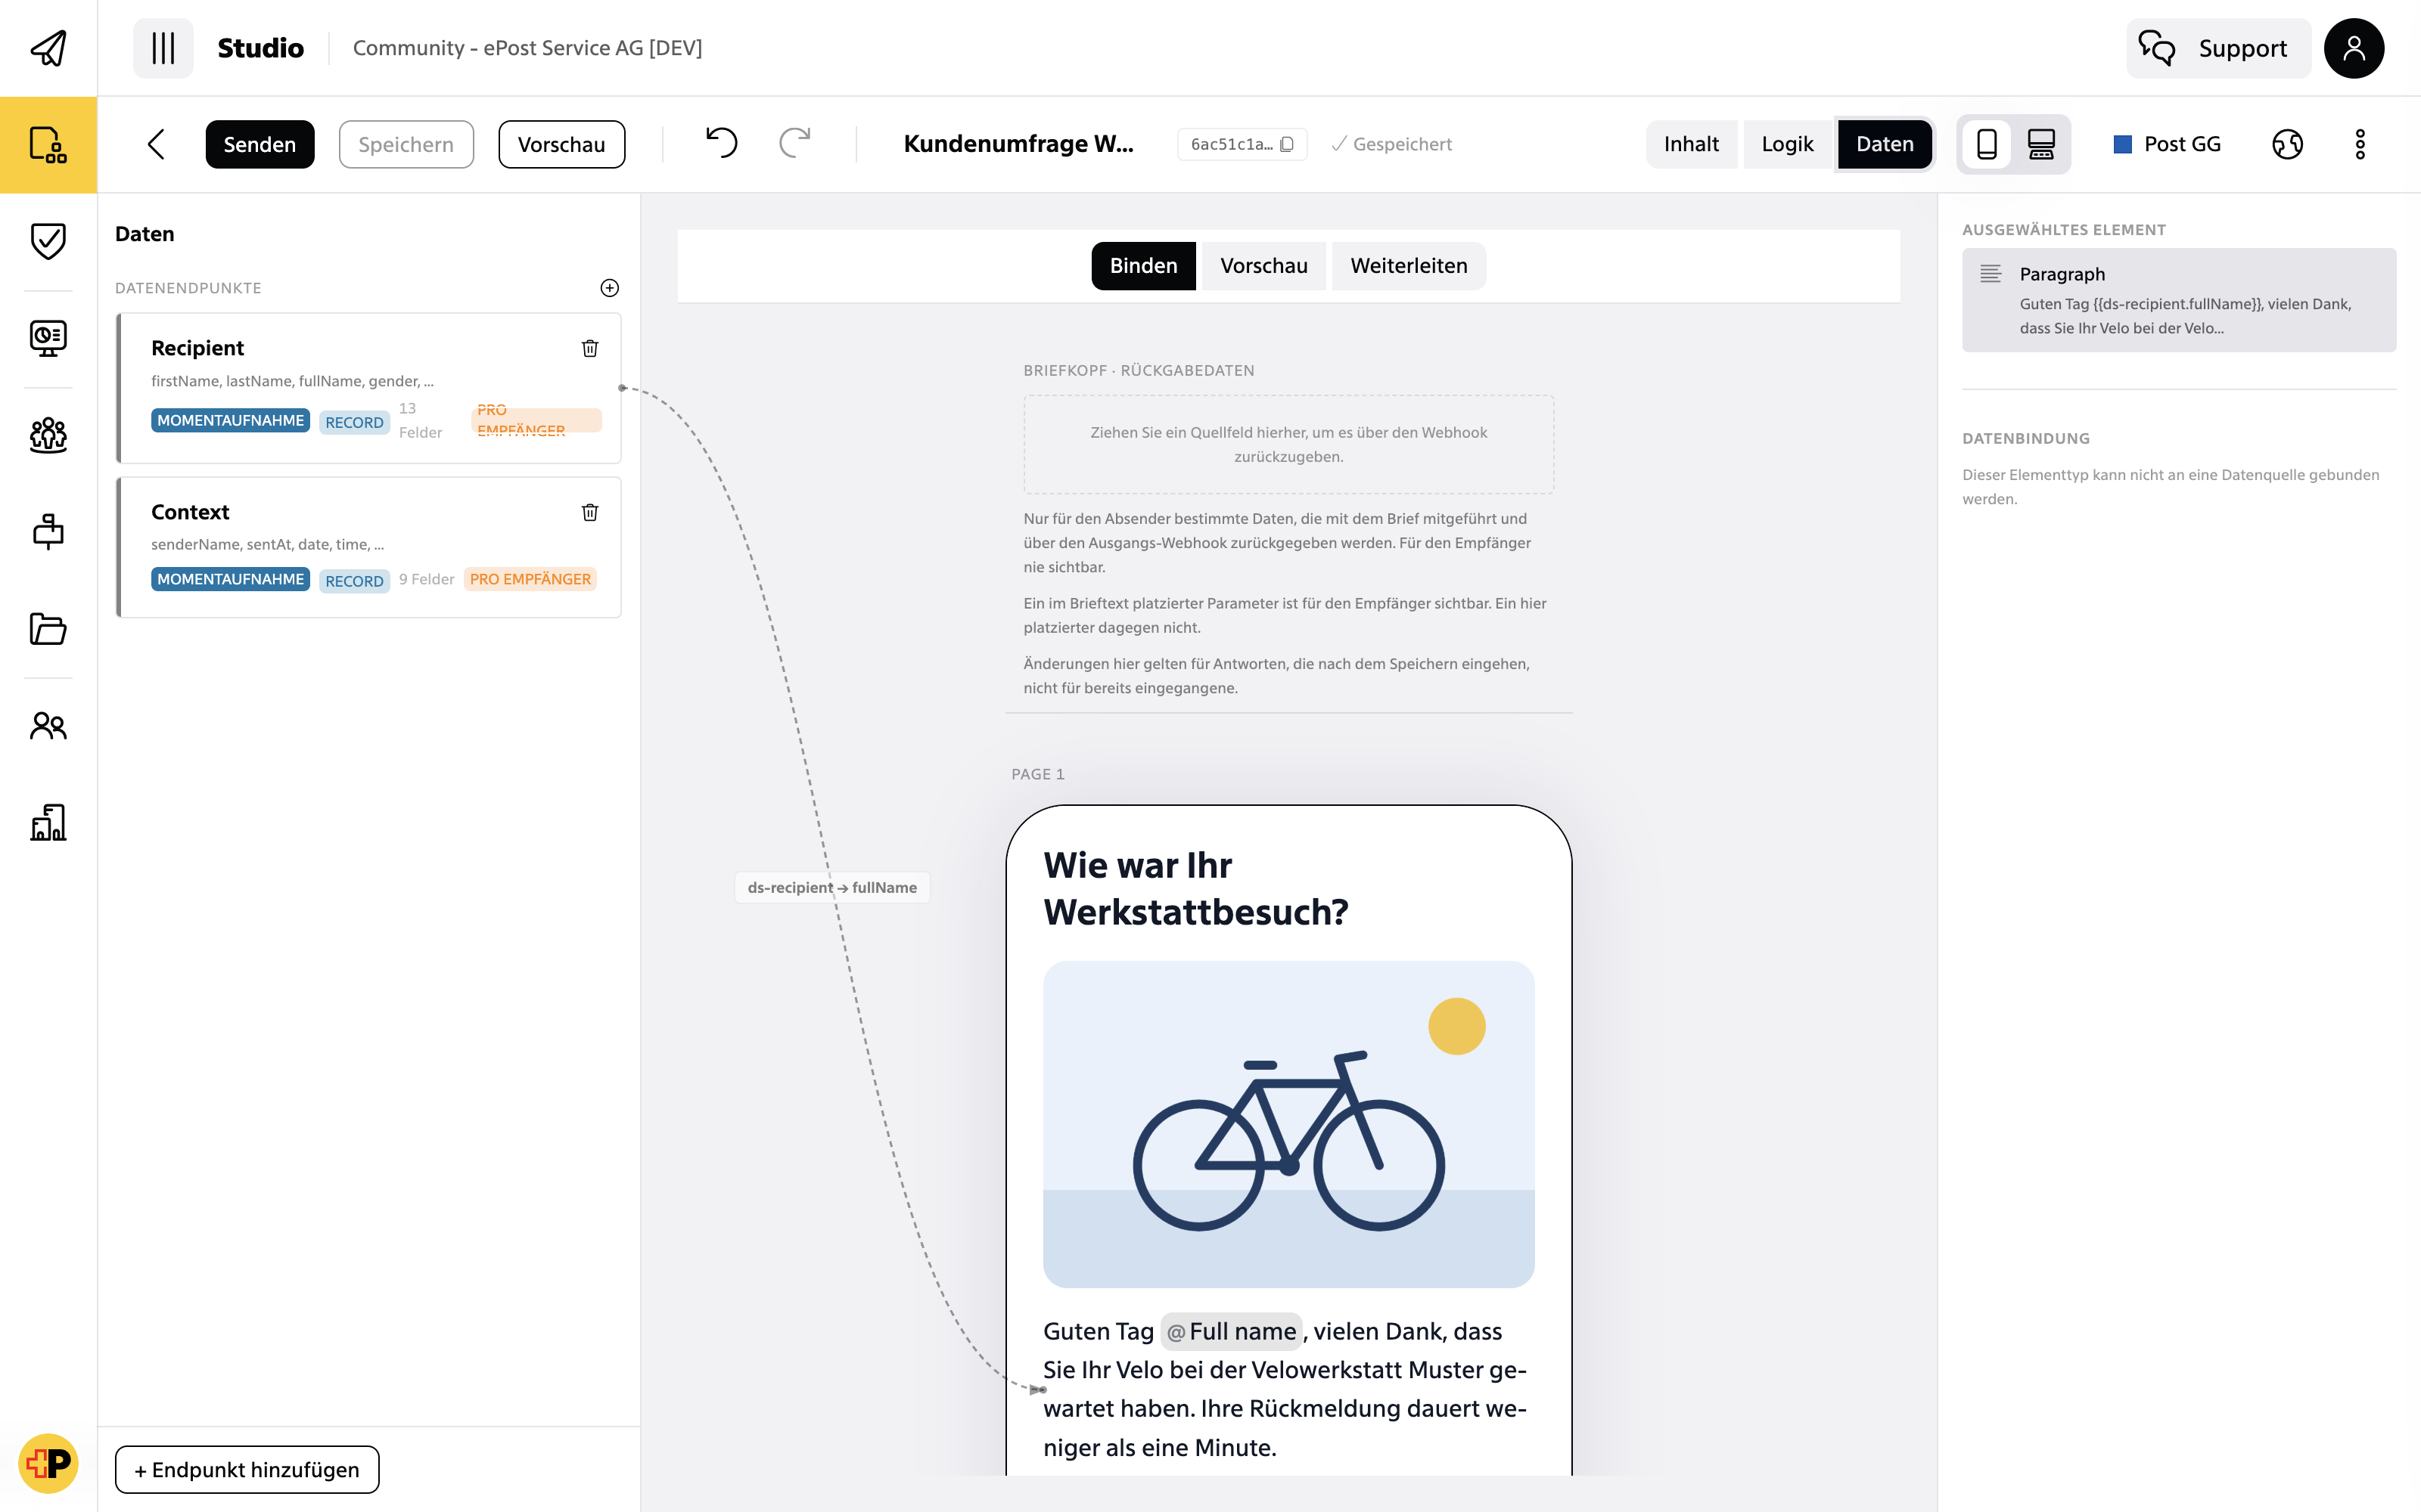The image size is (2421, 1512).
Task: Redo the last change
Action: point(794,144)
